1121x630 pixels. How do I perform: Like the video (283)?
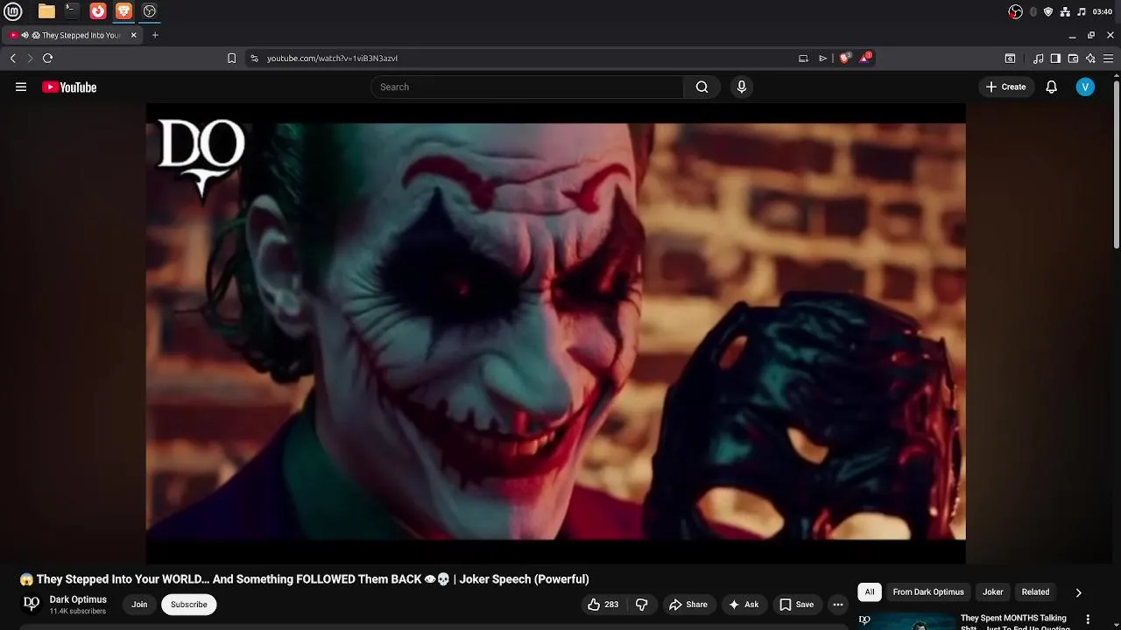(603, 605)
